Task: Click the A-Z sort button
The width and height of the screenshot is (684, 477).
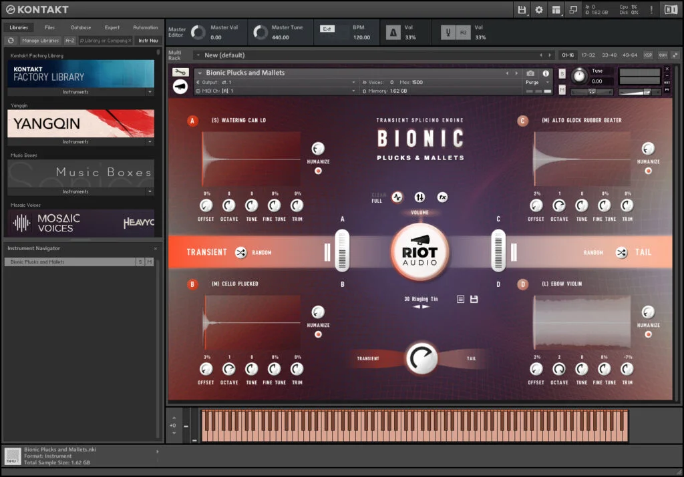Action: pyautogui.click(x=69, y=41)
